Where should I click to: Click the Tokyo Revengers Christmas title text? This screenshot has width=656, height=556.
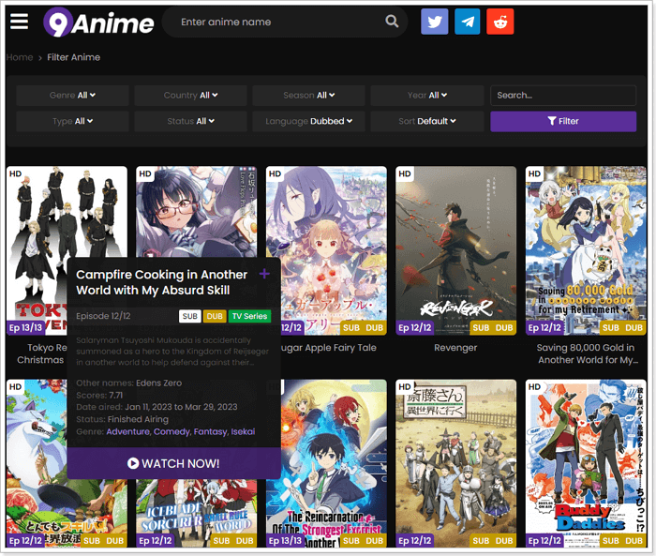tap(41, 353)
